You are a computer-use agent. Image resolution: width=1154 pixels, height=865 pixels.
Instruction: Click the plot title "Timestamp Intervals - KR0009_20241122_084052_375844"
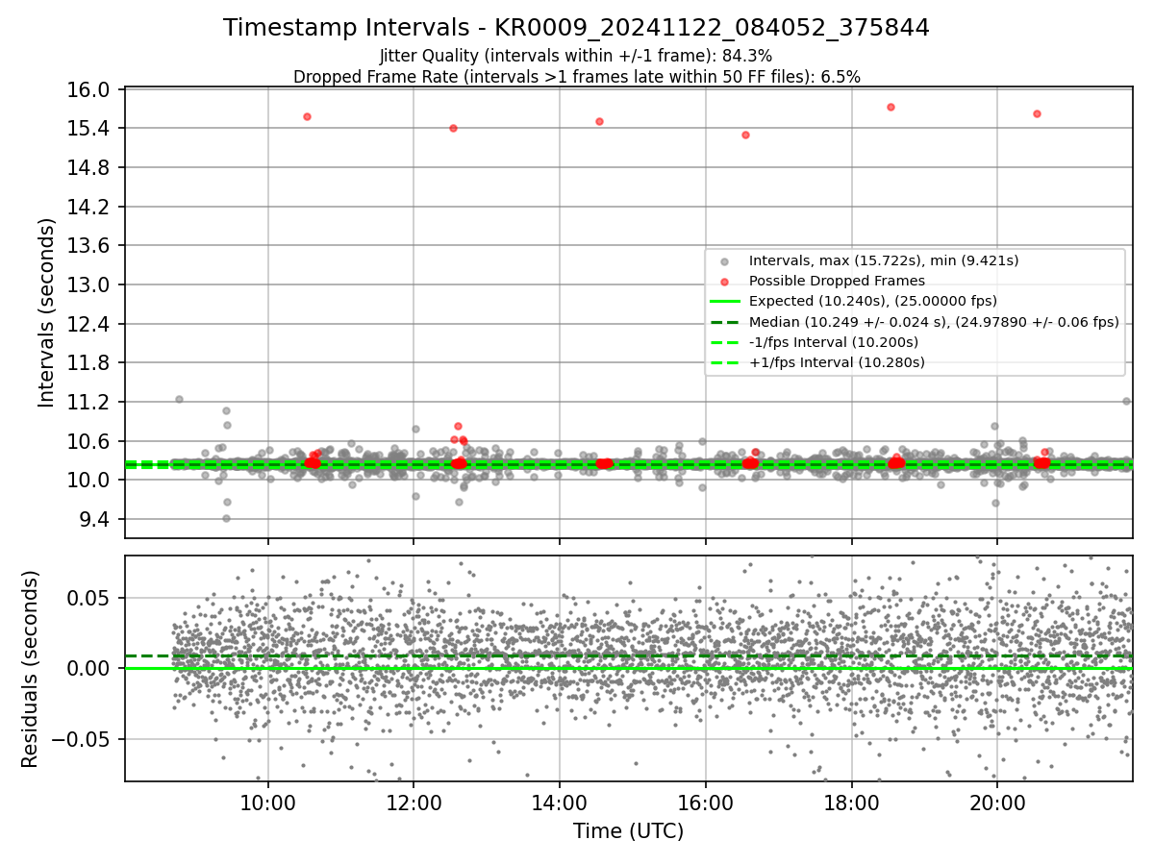click(x=576, y=28)
